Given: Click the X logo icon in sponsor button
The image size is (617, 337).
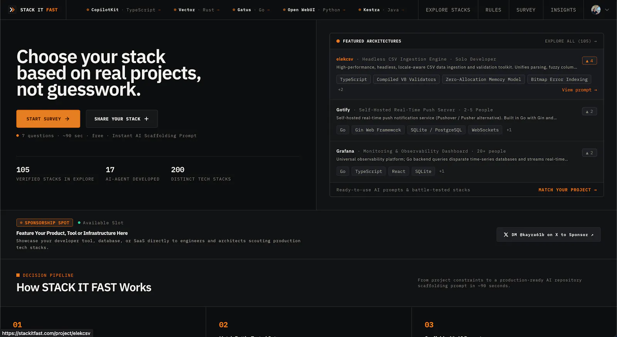Looking at the screenshot, I should 506,235.
